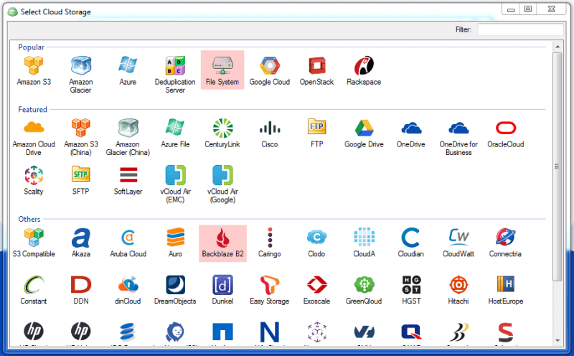Choose CenturyLink storage
The width and height of the screenshot is (574, 356).
click(x=222, y=133)
